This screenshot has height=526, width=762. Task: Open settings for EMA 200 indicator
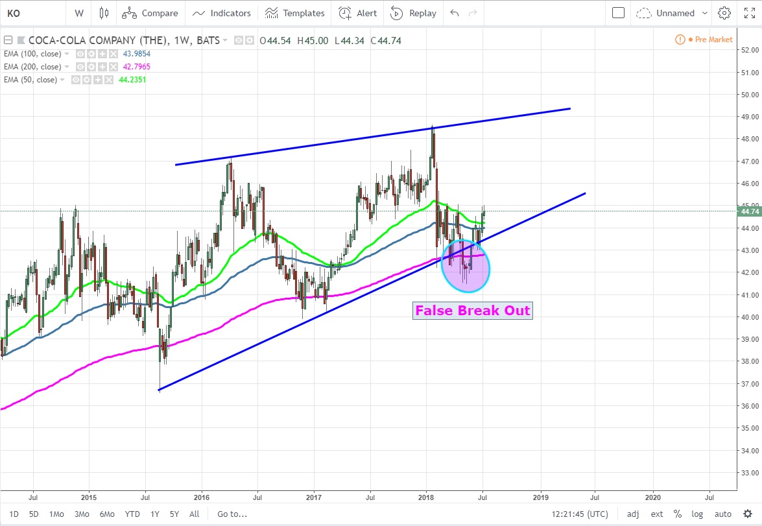(91, 67)
